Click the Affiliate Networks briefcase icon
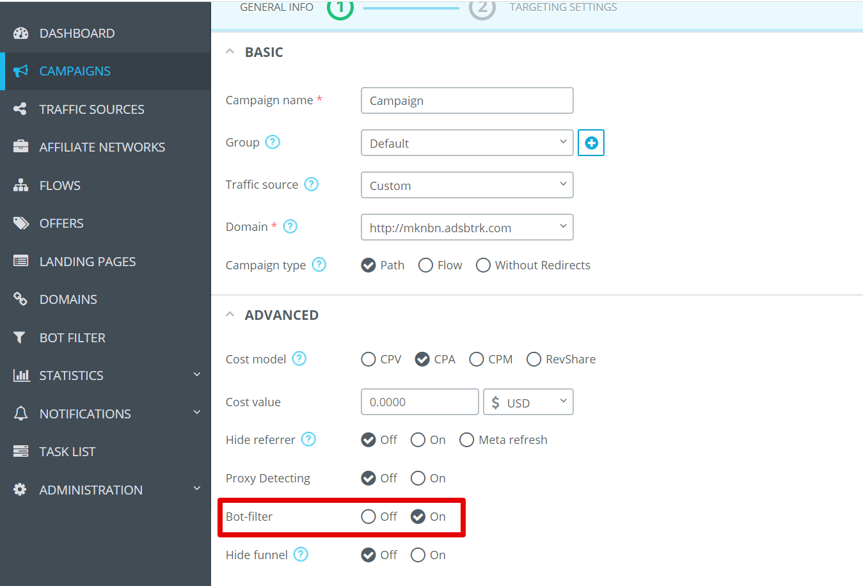 tap(20, 147)
